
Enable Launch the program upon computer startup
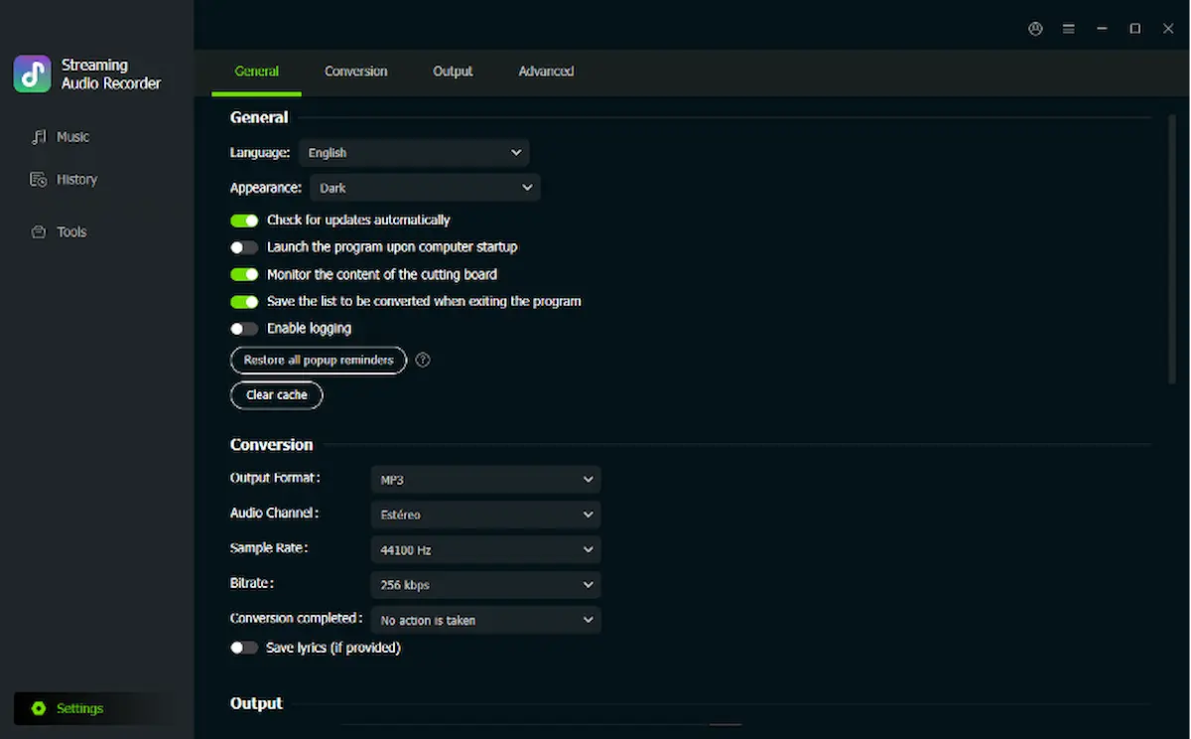click(x=244, y=247)
